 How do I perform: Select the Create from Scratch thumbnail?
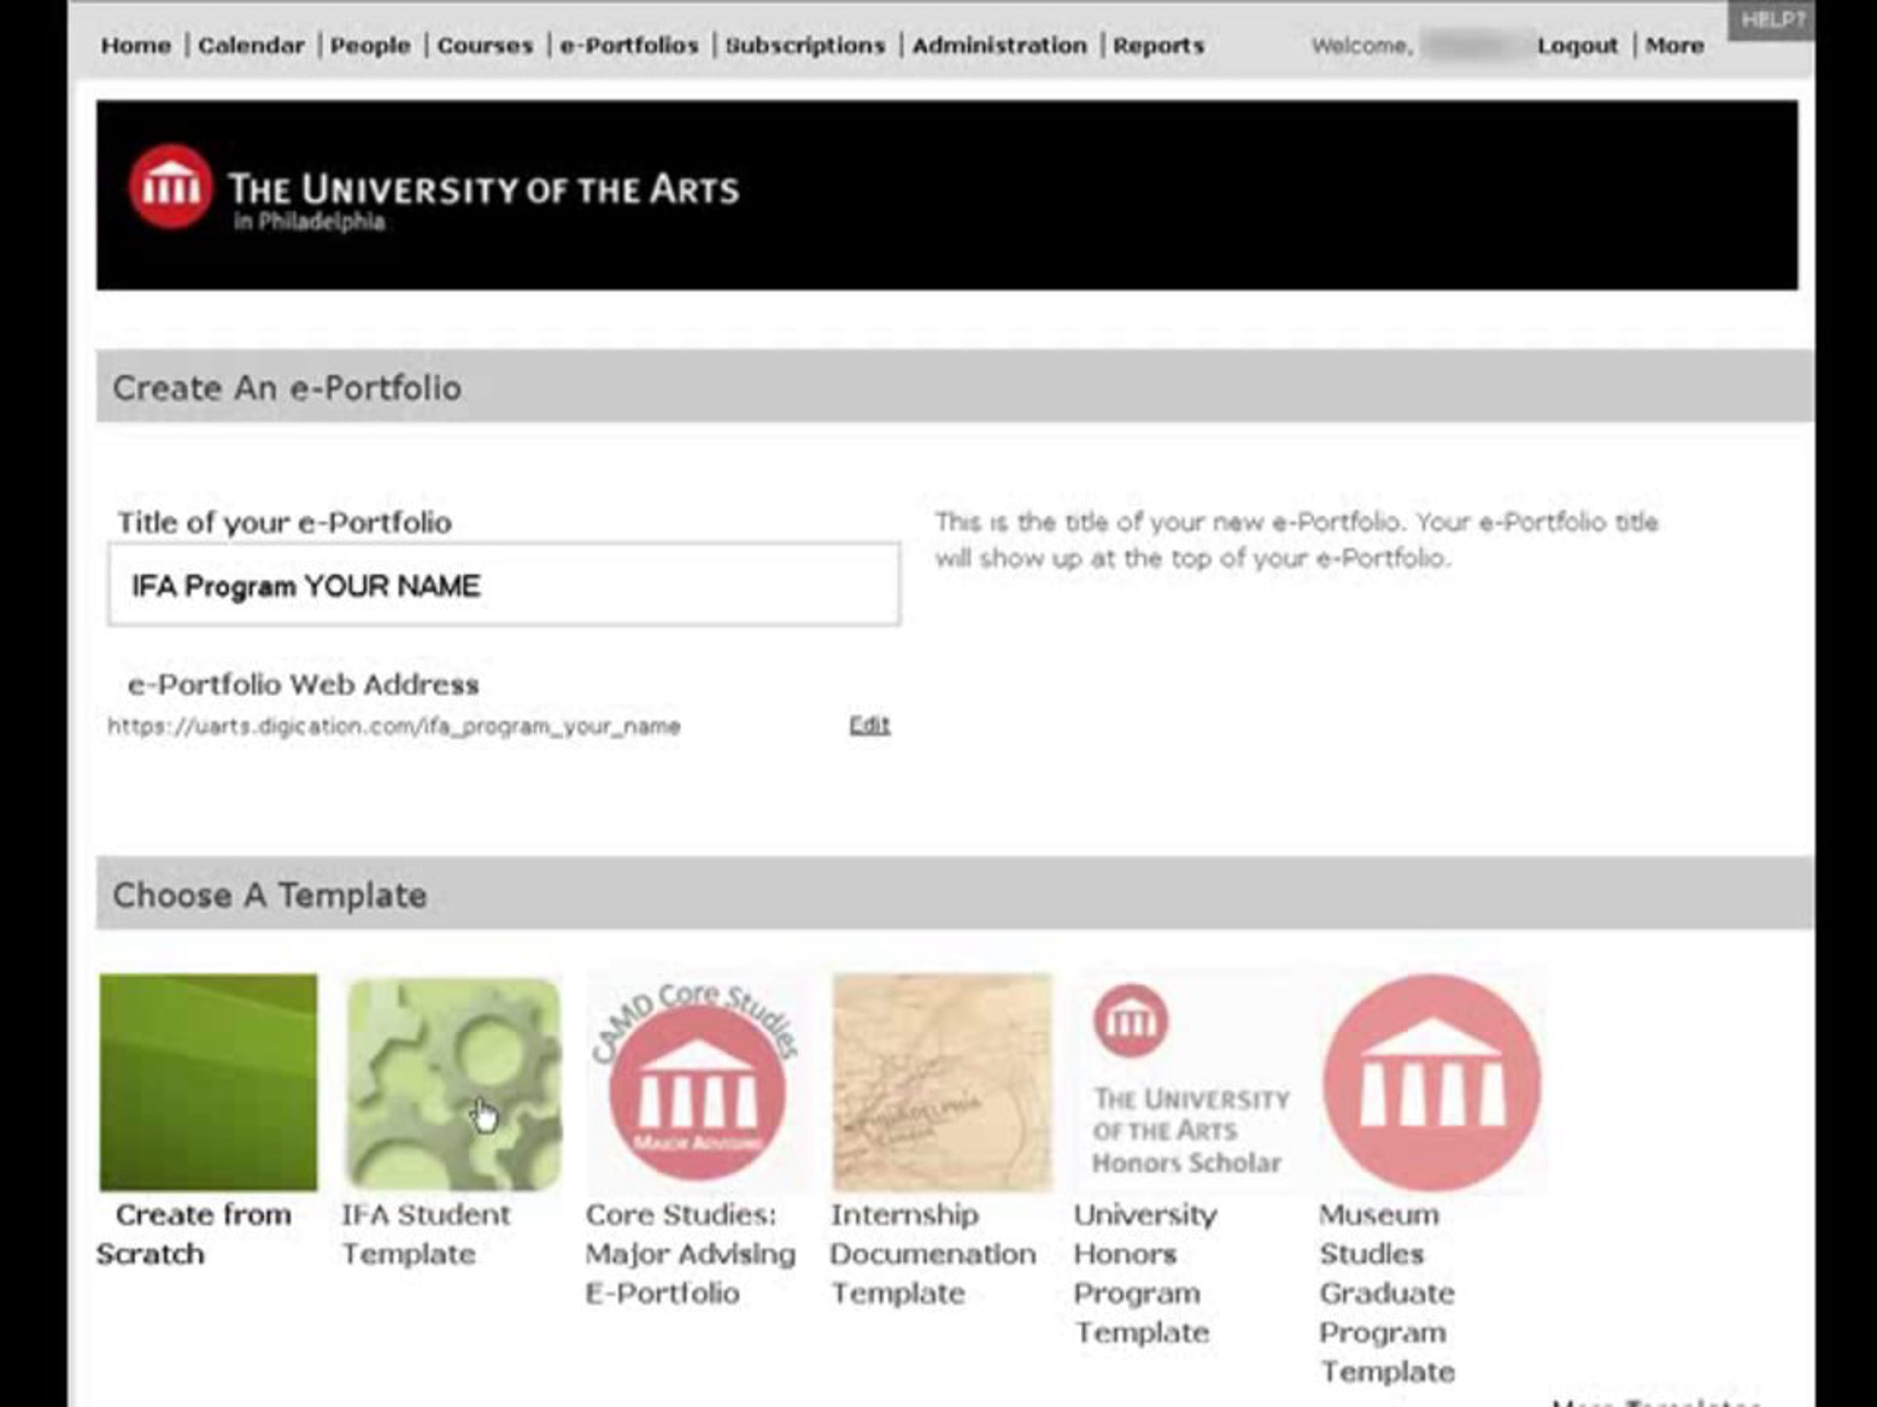[209, 1082]
